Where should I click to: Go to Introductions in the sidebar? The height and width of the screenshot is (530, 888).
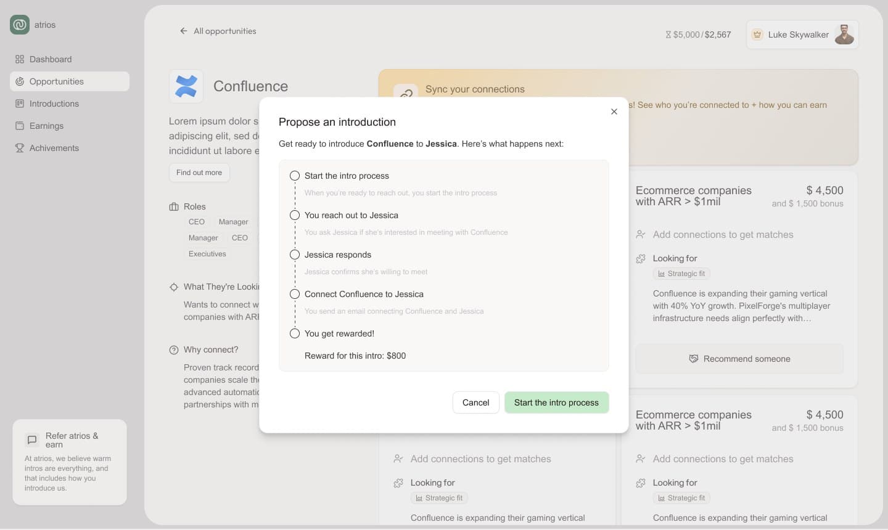coord(70,104)
